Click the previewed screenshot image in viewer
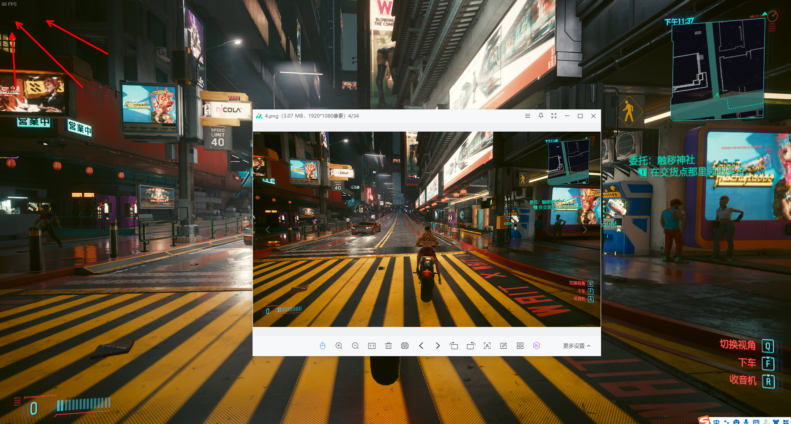791x424 pixels. pyautogui.click(x=427, y=229)
